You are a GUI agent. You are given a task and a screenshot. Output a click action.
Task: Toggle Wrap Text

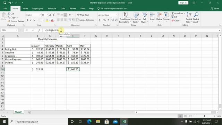click(83, 15)
